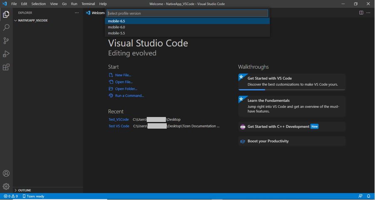Expand the OUTLINE section
The width and height of the screenshot is (375, 200).
[24, 190]
